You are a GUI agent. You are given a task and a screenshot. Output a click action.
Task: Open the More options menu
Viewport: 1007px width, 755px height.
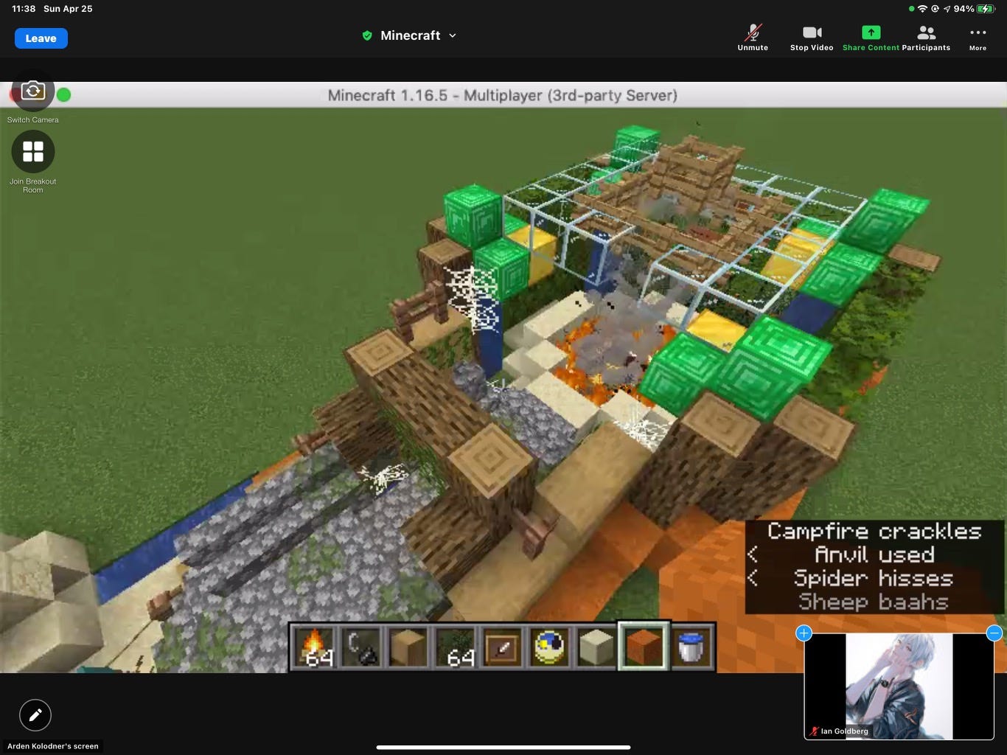[978, 38]
